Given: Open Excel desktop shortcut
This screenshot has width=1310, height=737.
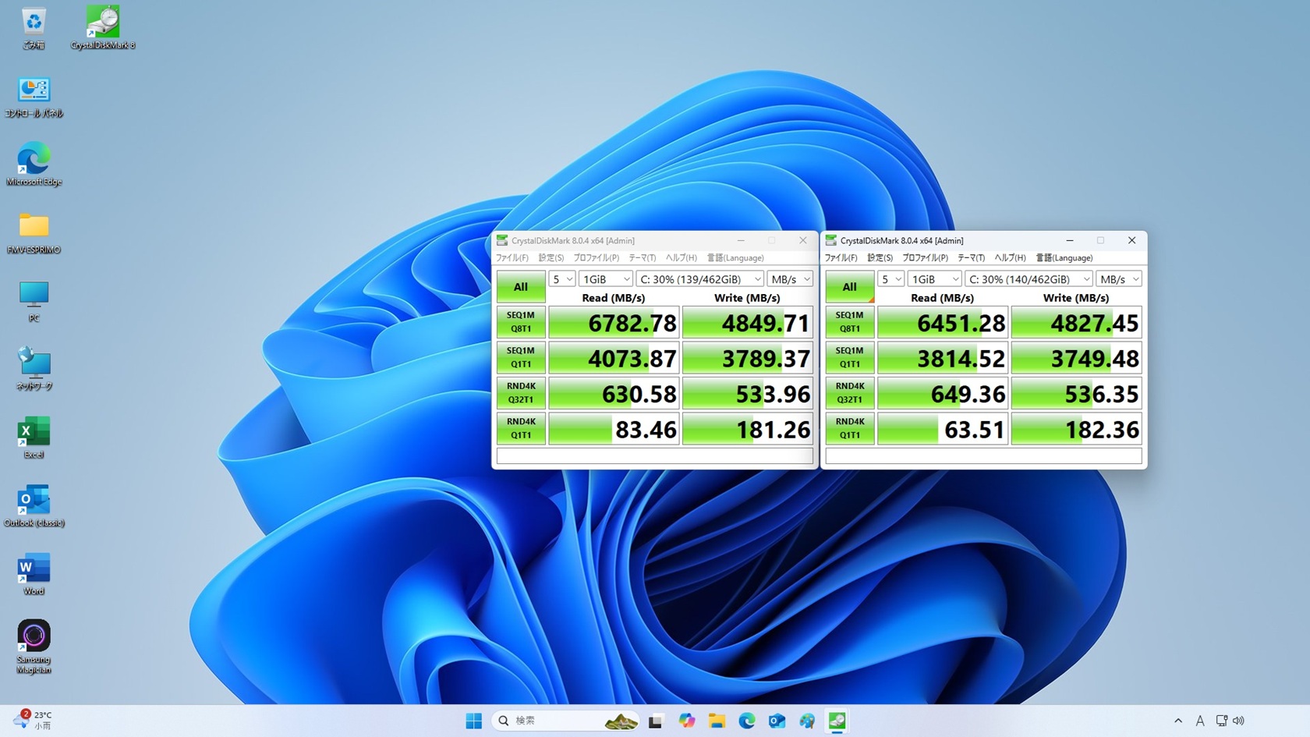Looking at the screenshot, I should point(34,437).
